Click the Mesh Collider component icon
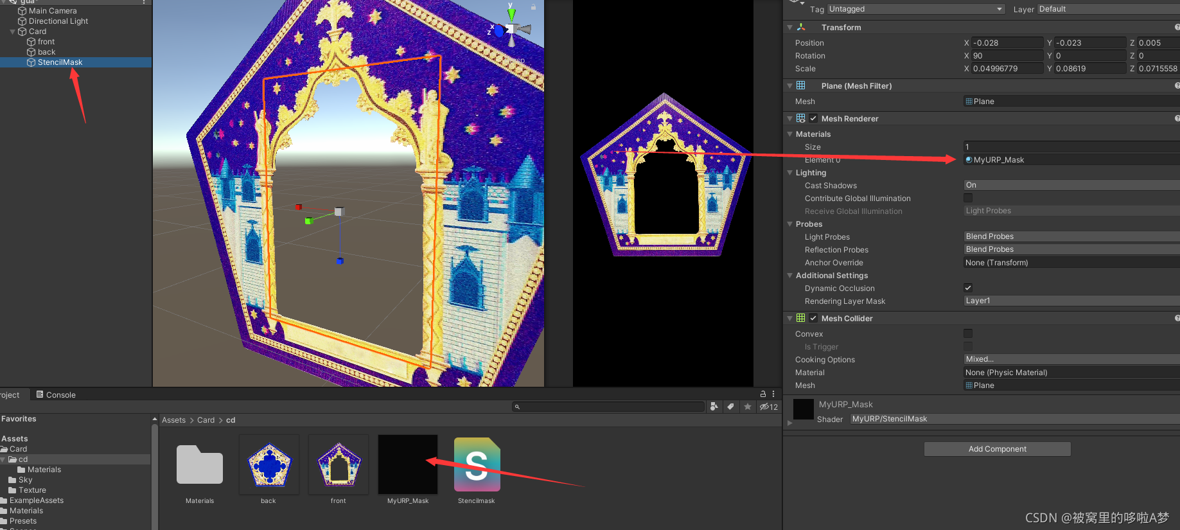Screen dimensions: 1180x530 (x=801, y=318)
